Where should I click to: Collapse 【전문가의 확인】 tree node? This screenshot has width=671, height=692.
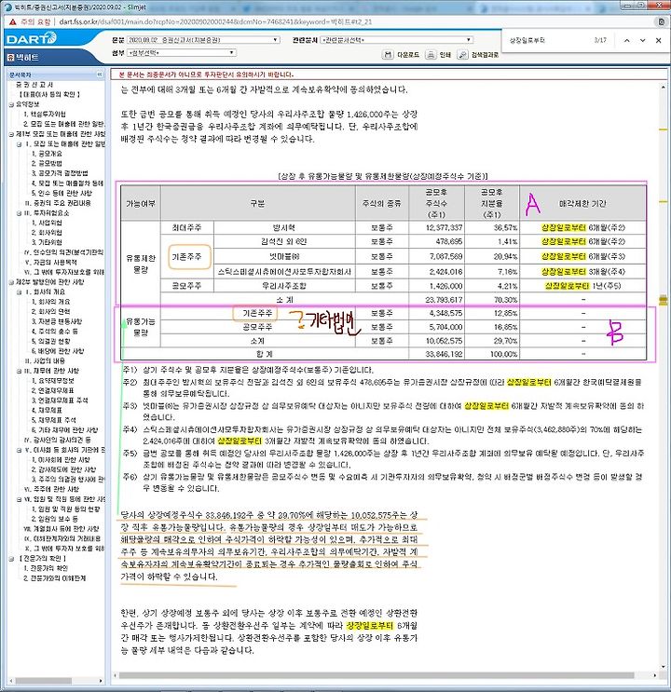11,559
